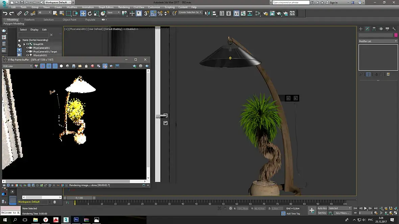Toggle the blue channel in frame buffer
This screenshot has height=224, width=399.
point(55,66)
